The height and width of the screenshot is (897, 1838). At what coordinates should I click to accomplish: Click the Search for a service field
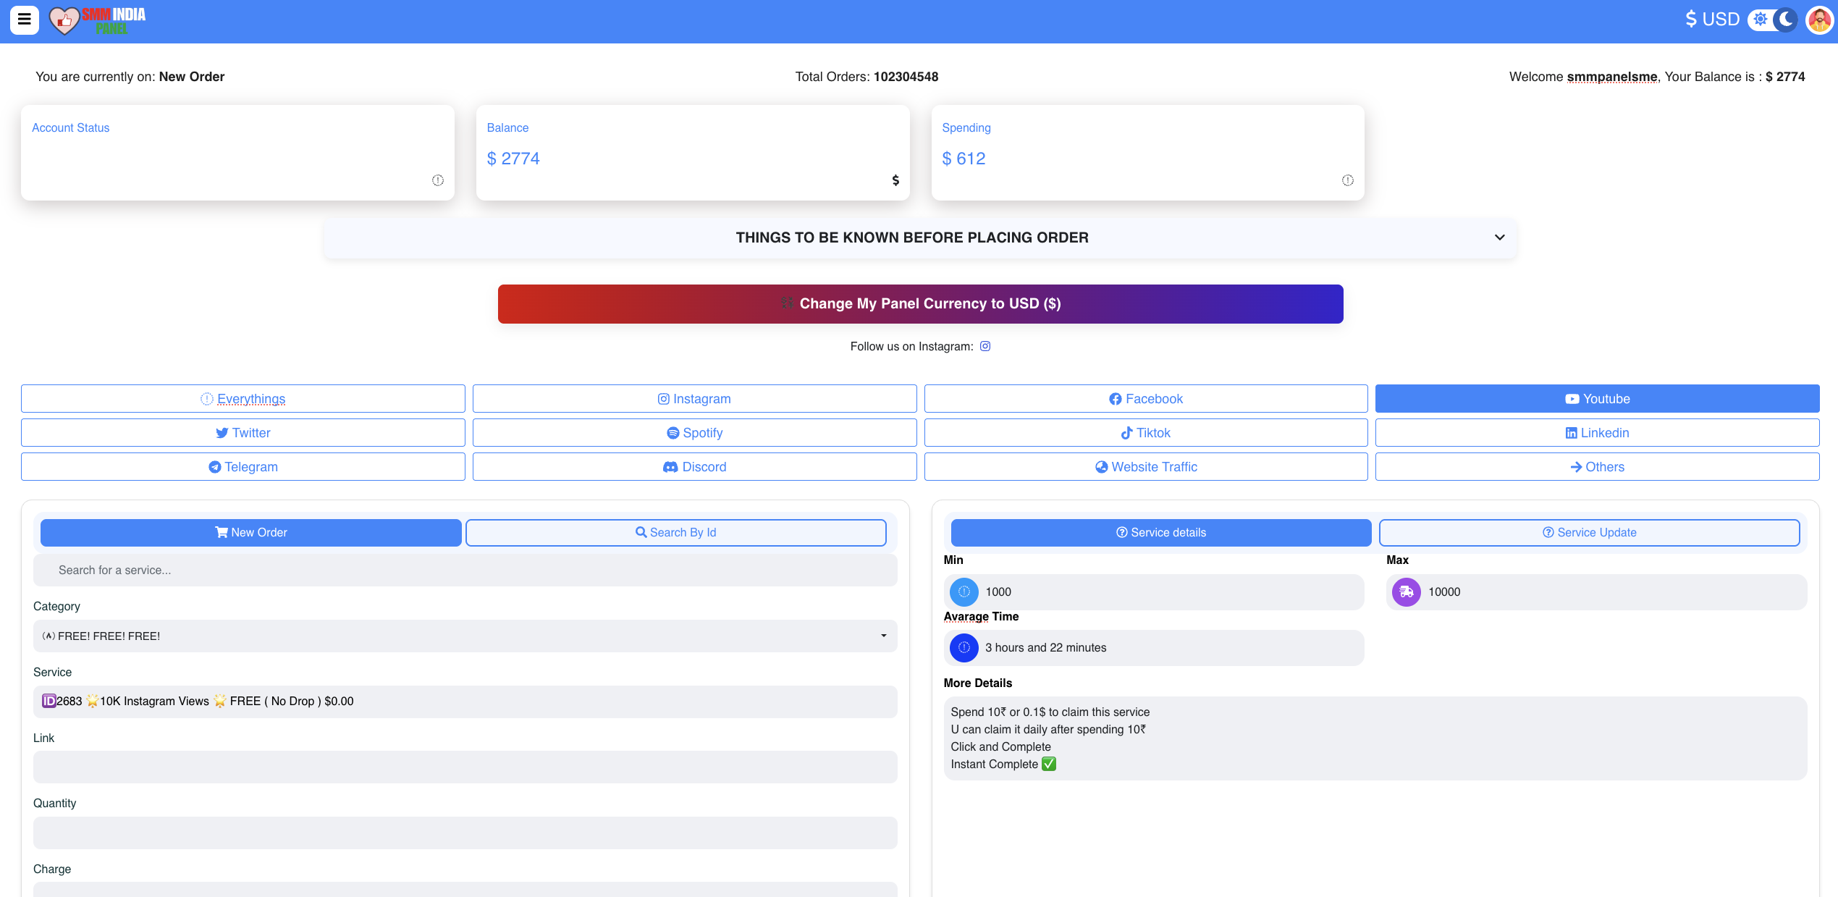(465, 570)
